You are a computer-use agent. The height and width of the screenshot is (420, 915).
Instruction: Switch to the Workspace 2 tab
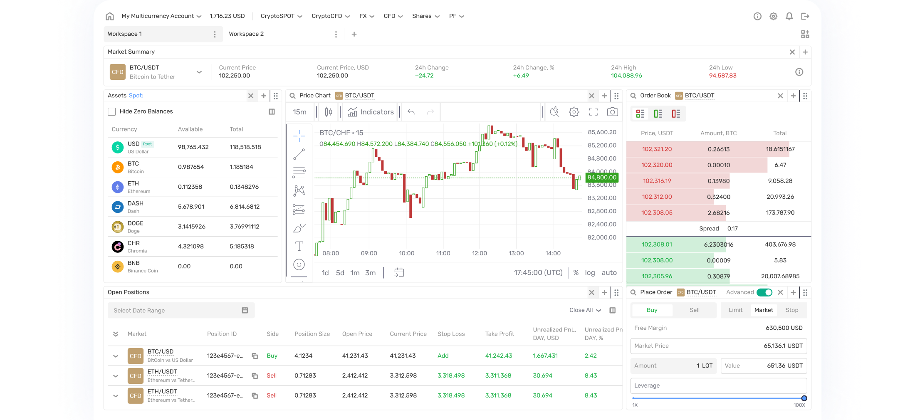click(x=246, y=34)
